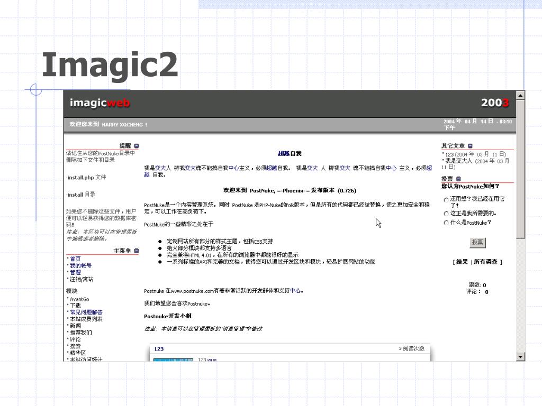
Task: Open the 评论 module link
Action: (75, 339)
